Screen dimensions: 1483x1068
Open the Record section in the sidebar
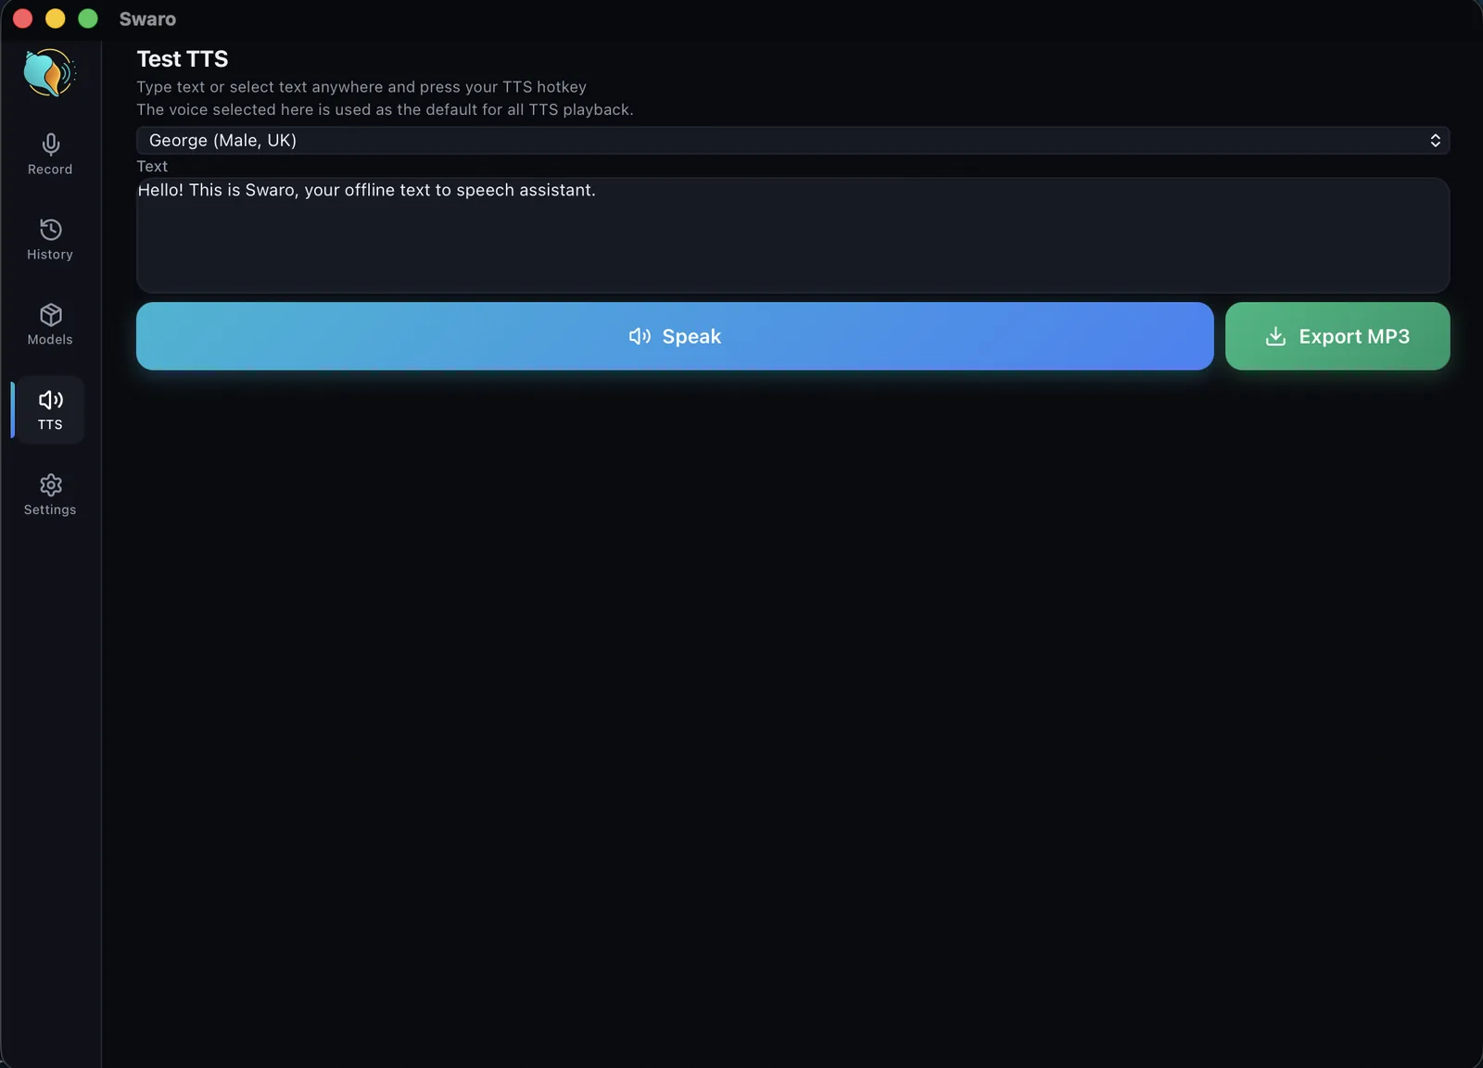50,155
